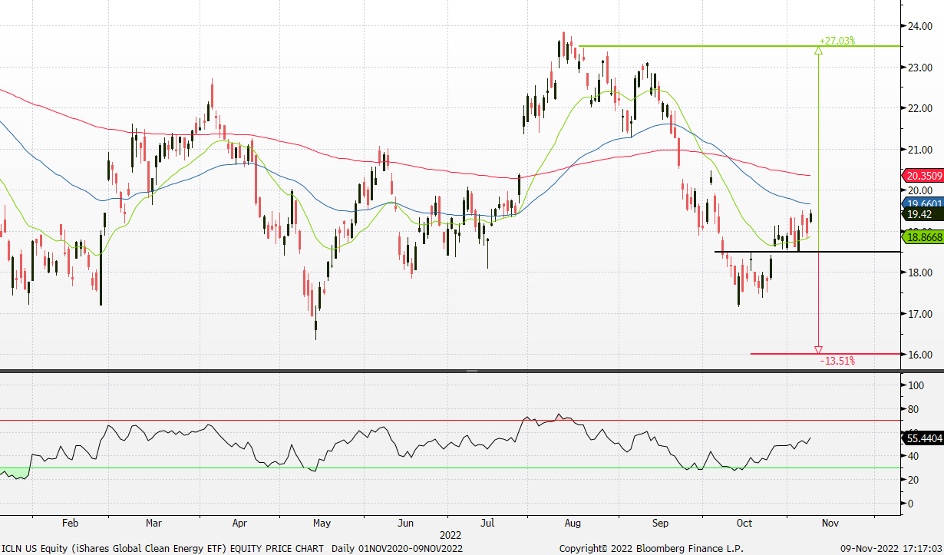This screenshot has height=555, width=944.
Task: Click the Mar month label
Action: tap(153, 524)
